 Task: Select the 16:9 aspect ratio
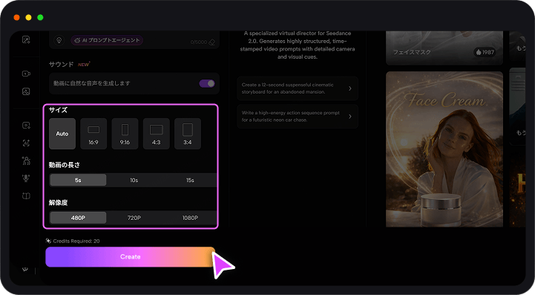[93, 134]
